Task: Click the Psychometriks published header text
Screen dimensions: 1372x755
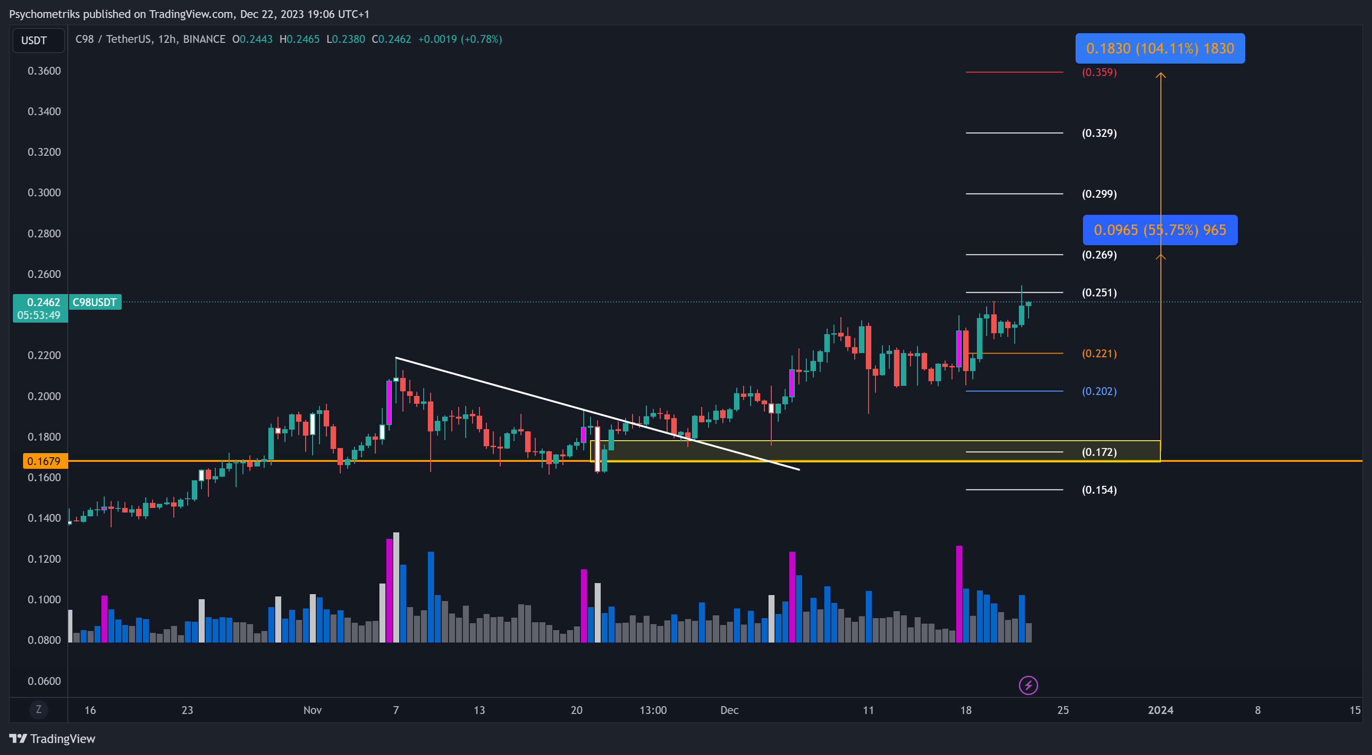Action: (189, 14)
